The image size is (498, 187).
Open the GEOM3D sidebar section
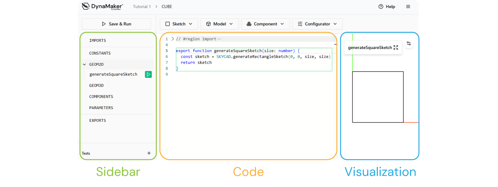point(96,85)
